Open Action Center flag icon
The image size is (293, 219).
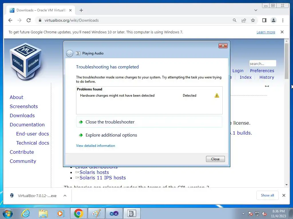point(250,214)
